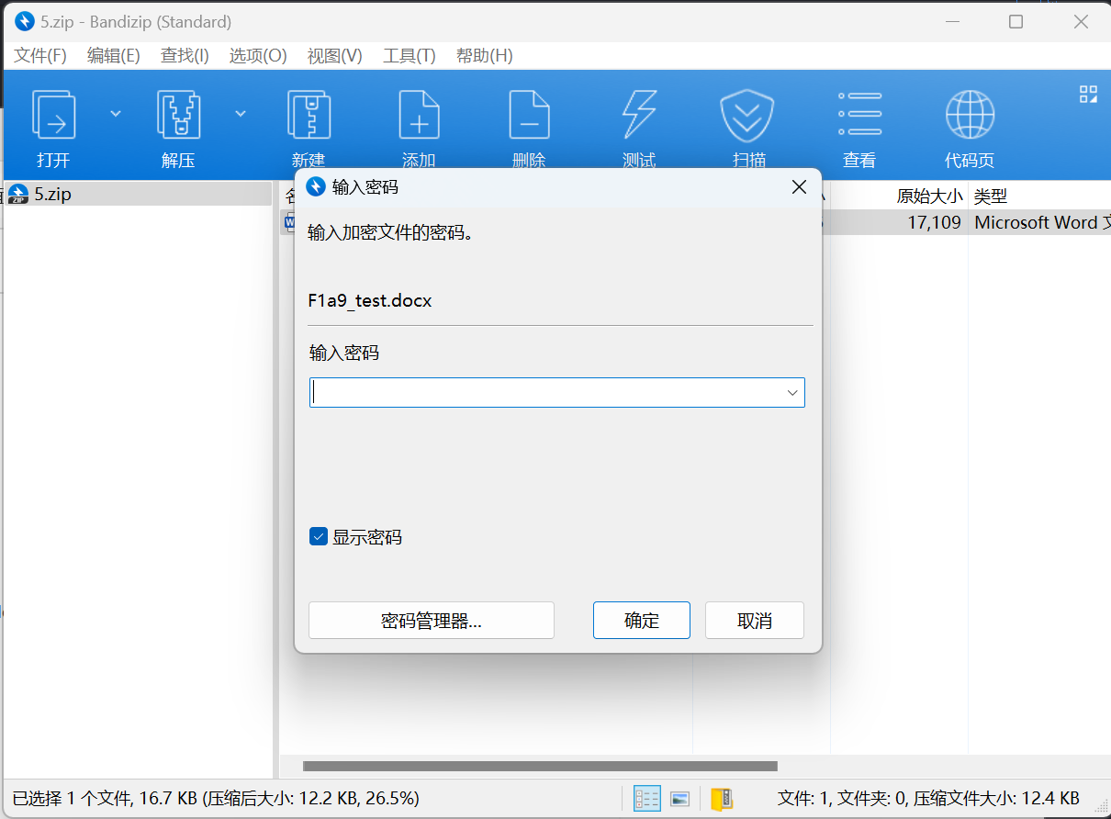Viewport: 1111px width, 819px height.
Task: Open the 工具(T) menu
Action: click(x=410, y=56)
